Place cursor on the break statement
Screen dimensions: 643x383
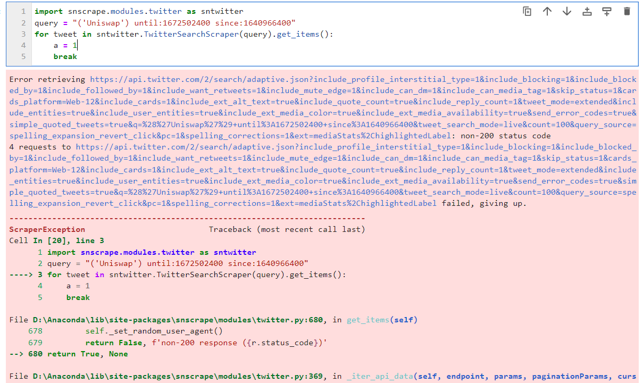click(65, 56)
